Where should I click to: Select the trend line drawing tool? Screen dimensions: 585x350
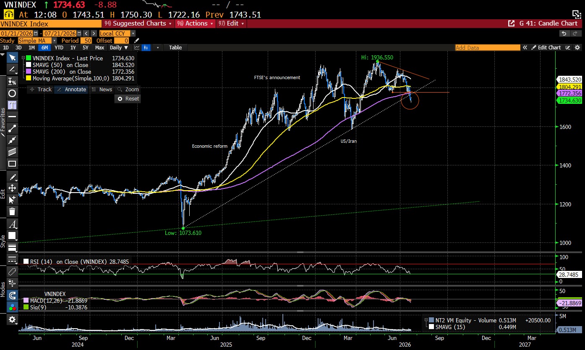point(12,69)
